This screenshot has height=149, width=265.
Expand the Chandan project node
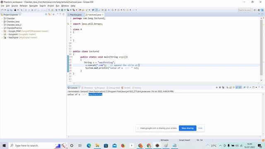(x=2, y=18)
